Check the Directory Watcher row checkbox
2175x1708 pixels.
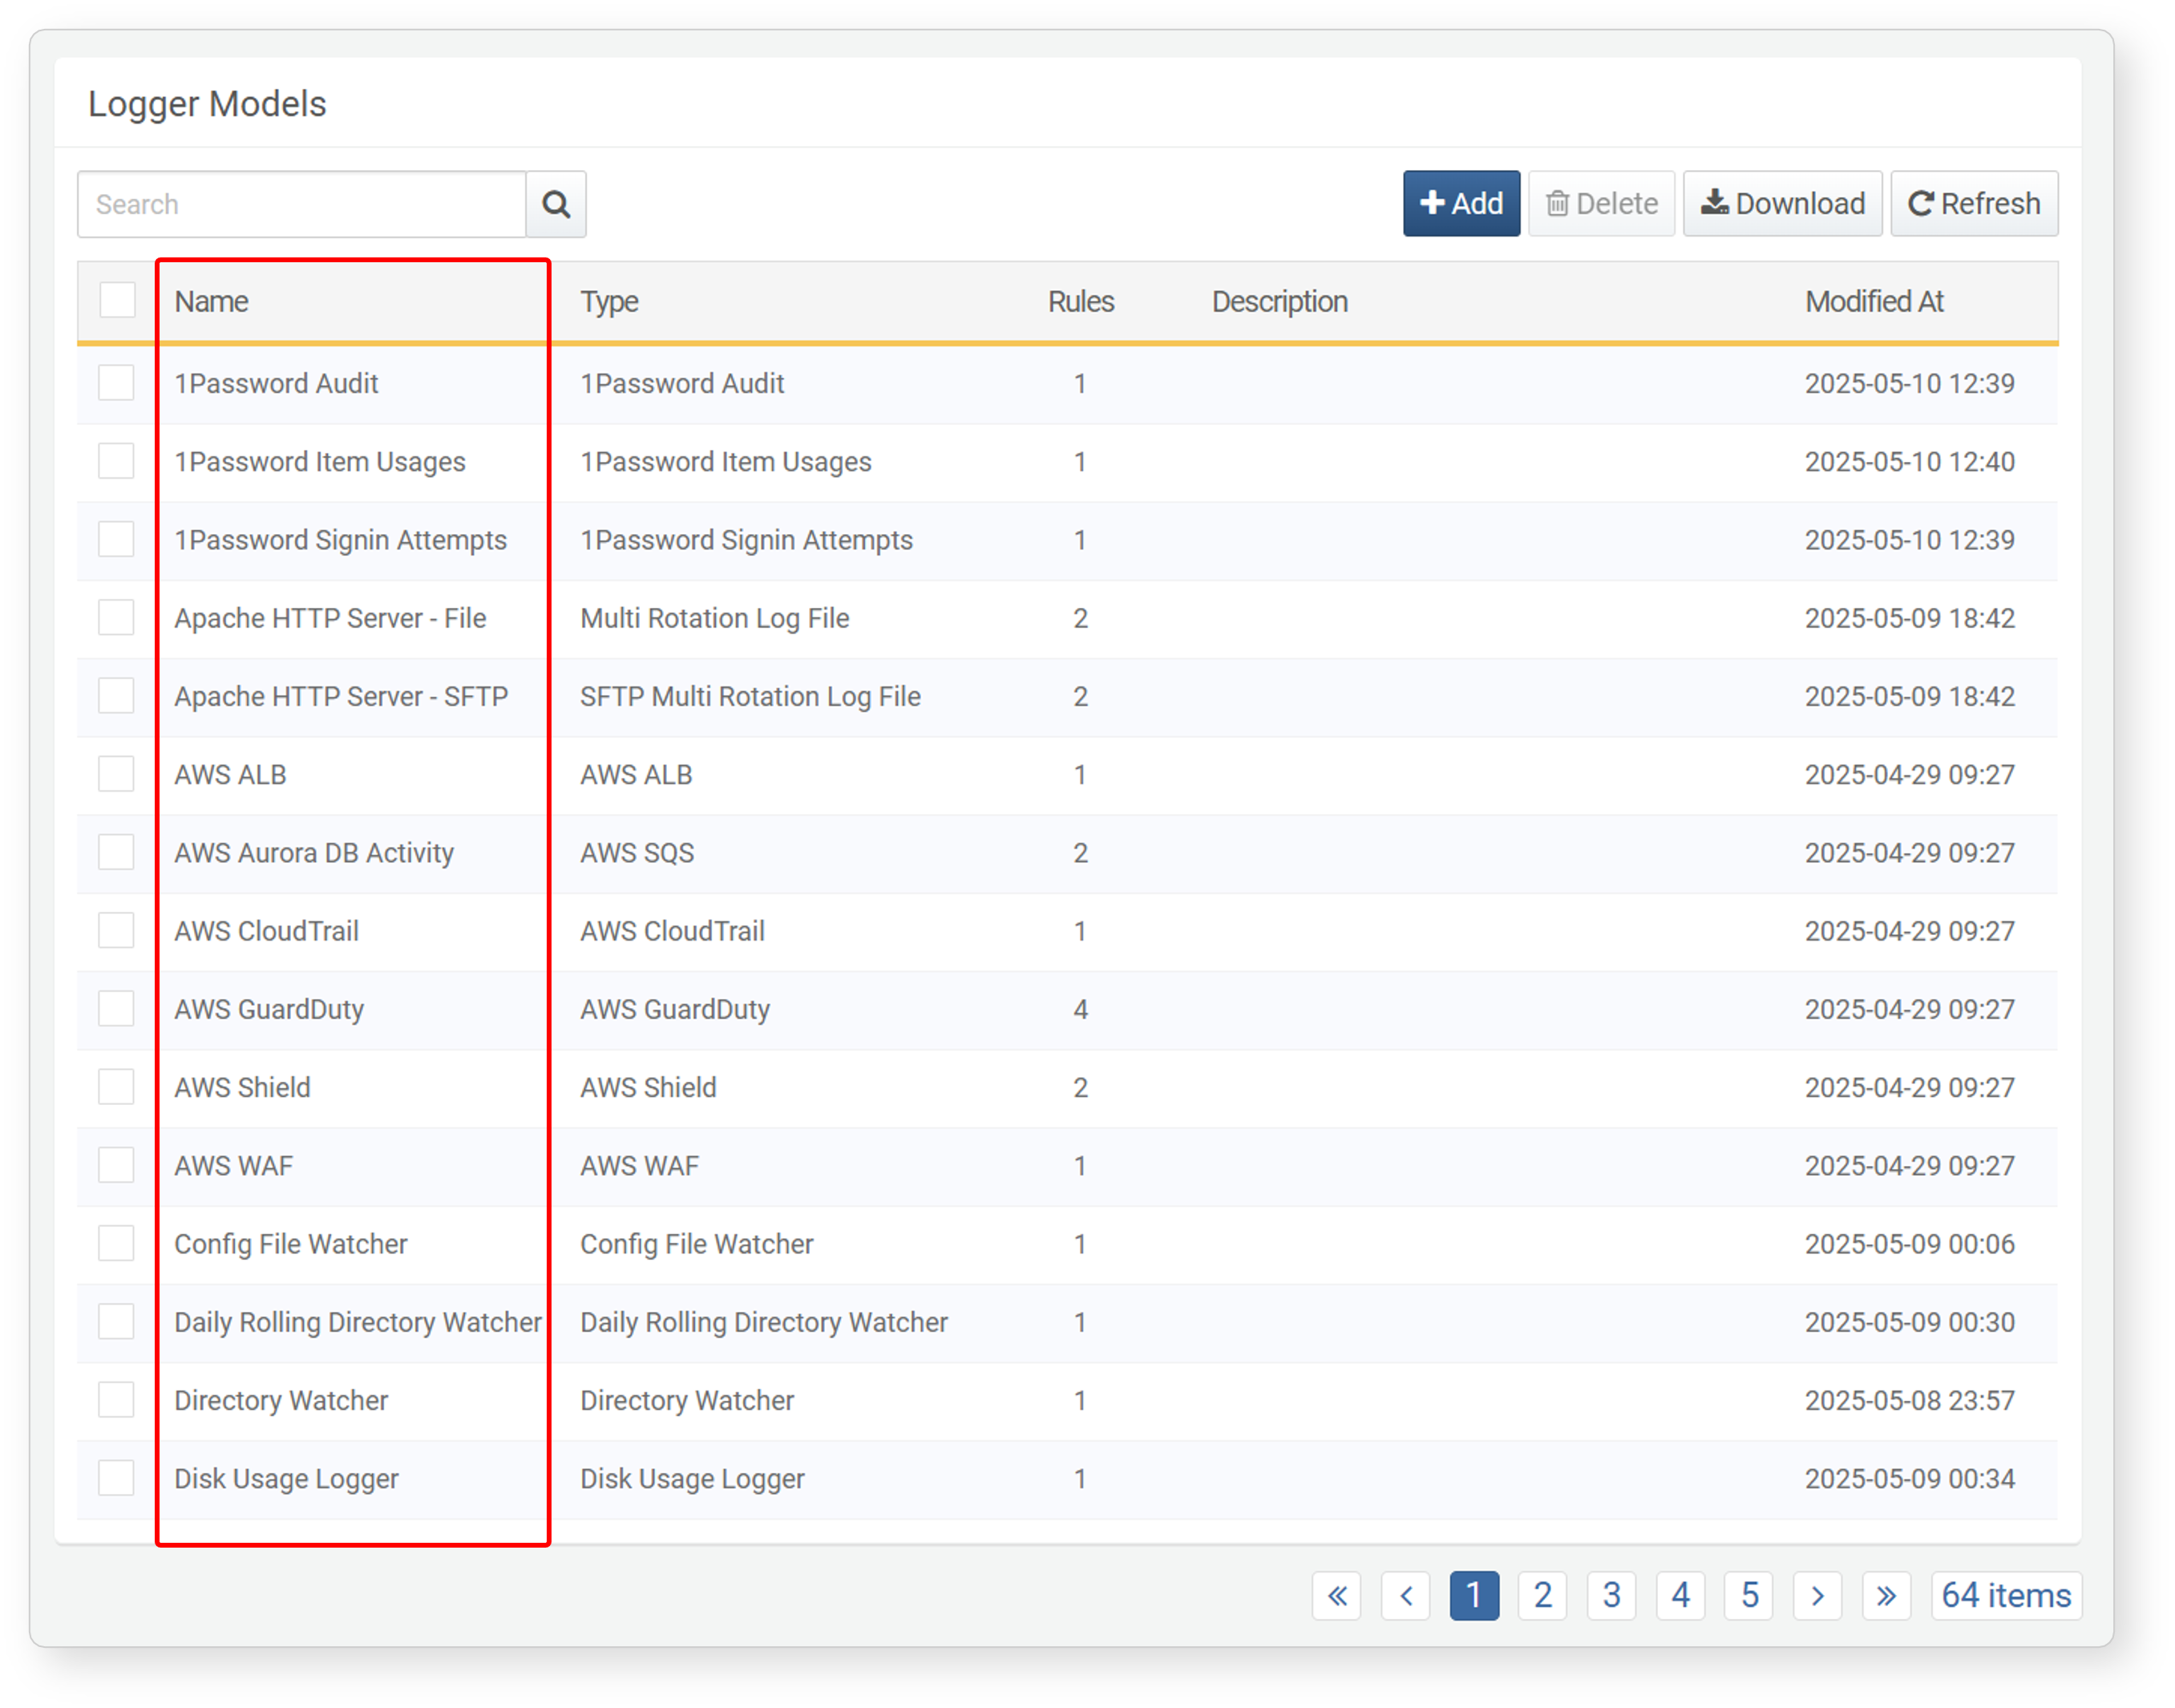point(117,1400)
